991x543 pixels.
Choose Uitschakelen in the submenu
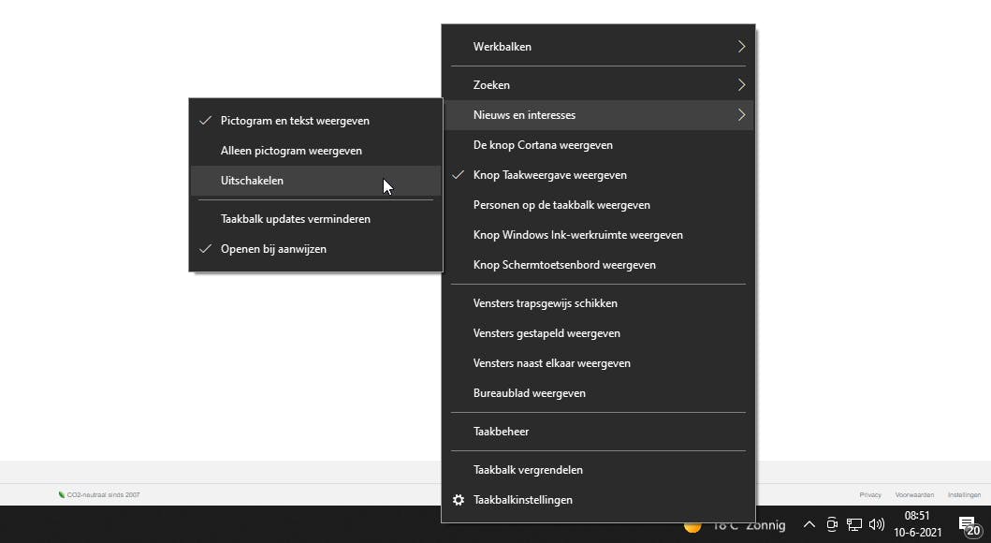253,181
